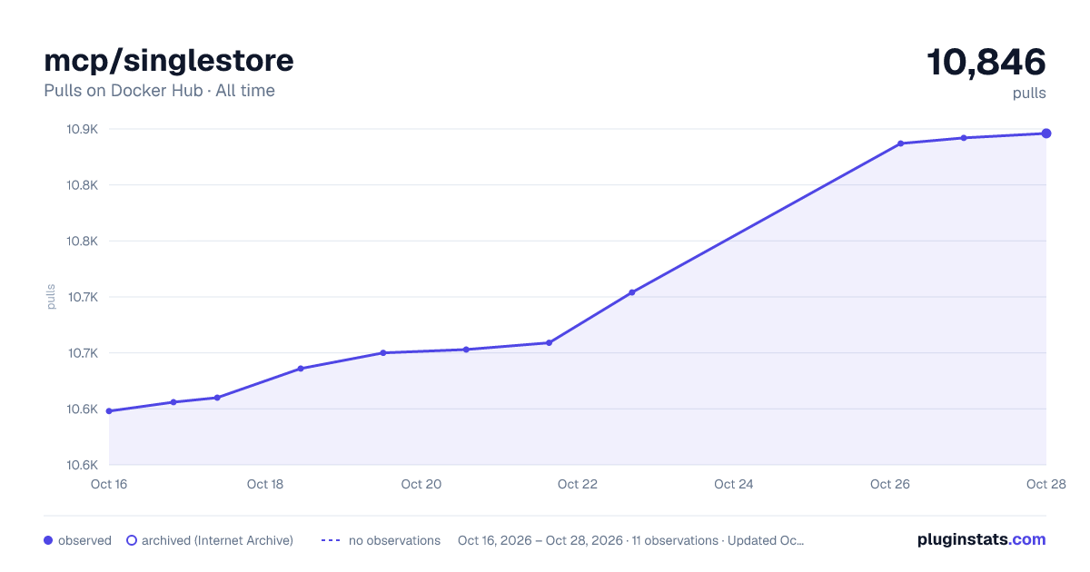Click the archived (Internet Archive) legend circle

132,540
